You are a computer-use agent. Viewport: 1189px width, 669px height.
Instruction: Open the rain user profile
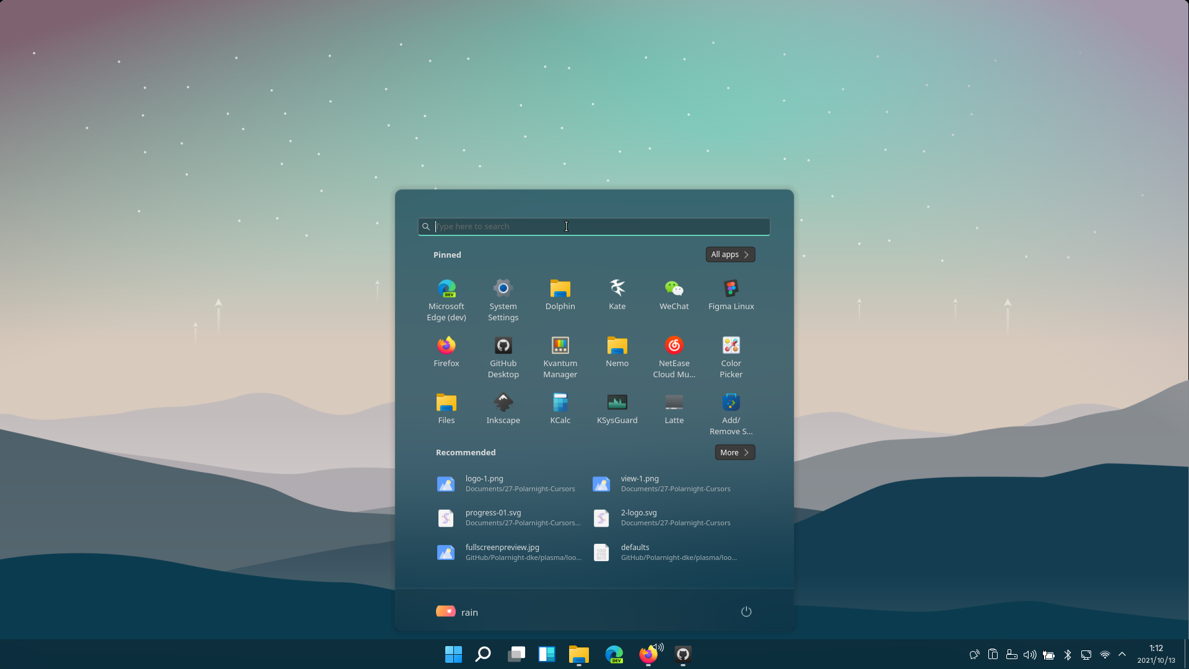457,611
